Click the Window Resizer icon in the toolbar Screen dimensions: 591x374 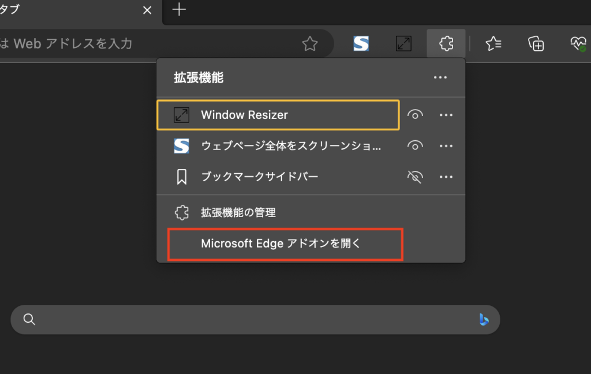tap(403, 44)
